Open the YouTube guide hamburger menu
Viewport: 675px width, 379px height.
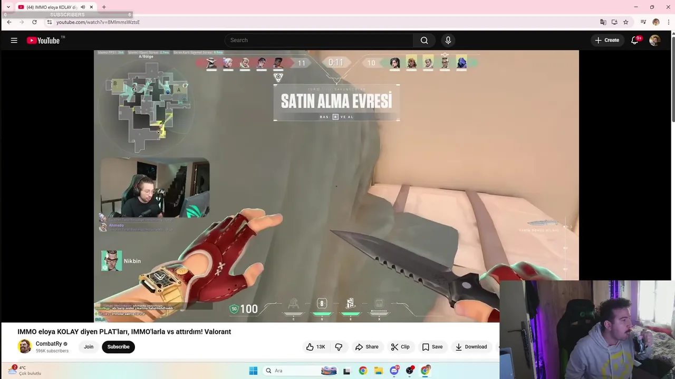coord(14,40)
